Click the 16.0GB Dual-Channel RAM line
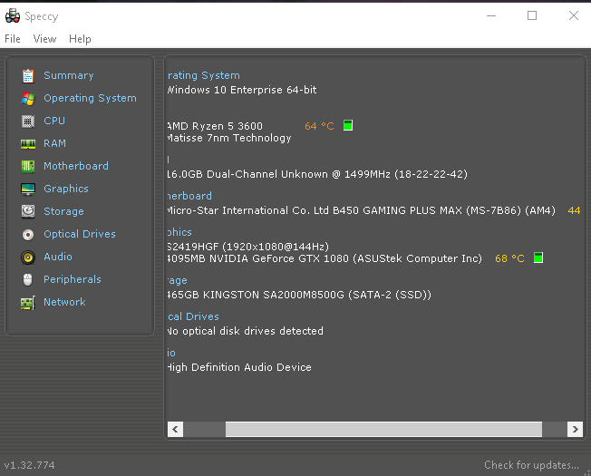The width and height of the screenshot is (591, 476). pyautogui.click(x=318, y=174)
